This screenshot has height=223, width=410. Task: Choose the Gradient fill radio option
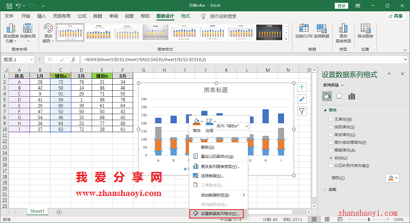(331, 135)
